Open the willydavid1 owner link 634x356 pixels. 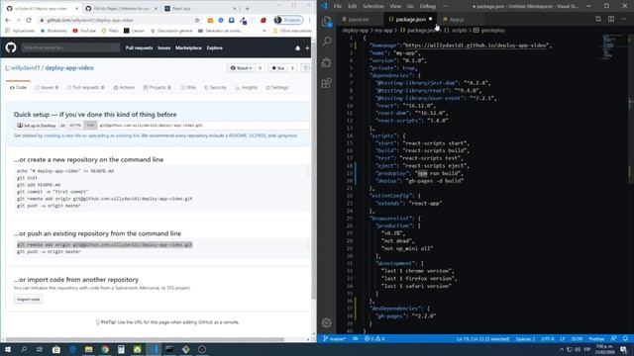26,68
